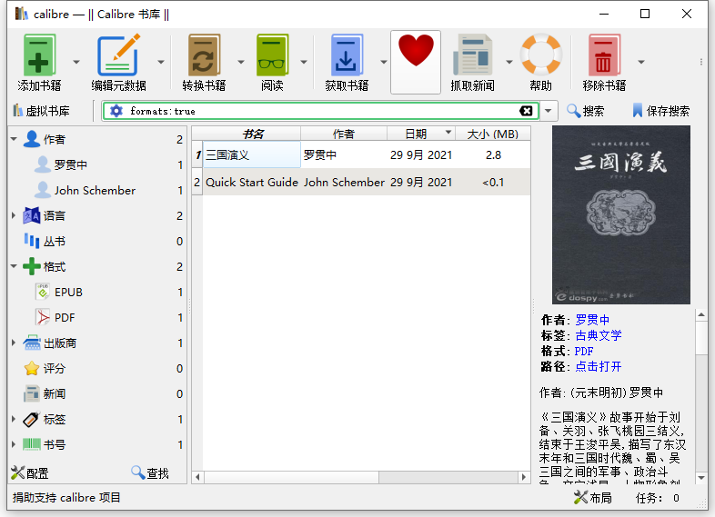
Task: Click the donate link 捐助支持 calibre 项目
Action: (66, 497)
